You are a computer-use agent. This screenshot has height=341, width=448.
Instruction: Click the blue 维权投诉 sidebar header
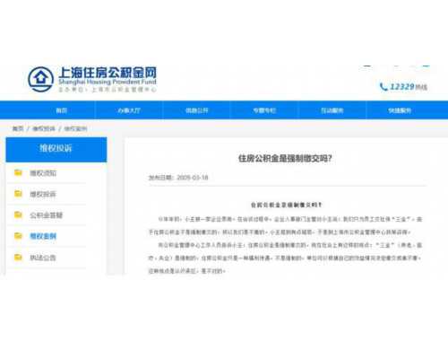coord(56,150)
